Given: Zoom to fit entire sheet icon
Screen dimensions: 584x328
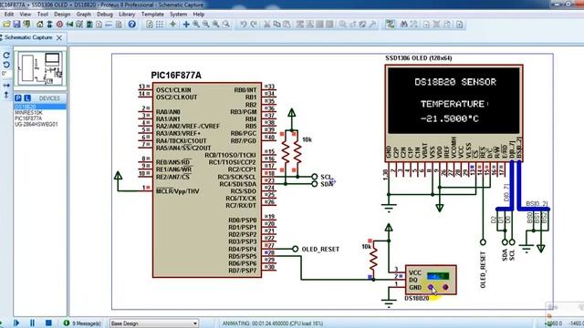Looking at the screenshot, I should (x=215, y=25).
